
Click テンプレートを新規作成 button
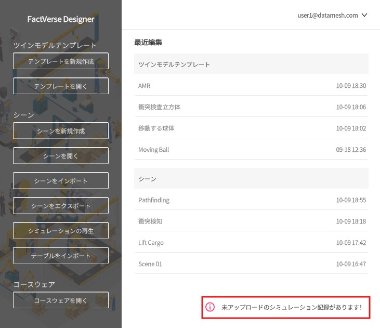coord(61,61)
